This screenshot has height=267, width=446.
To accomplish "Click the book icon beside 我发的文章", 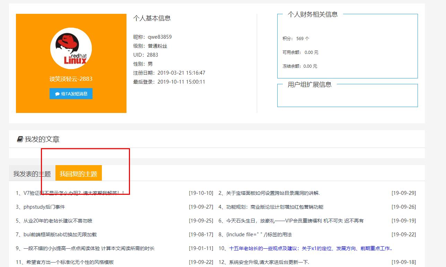I will [20, 139].
